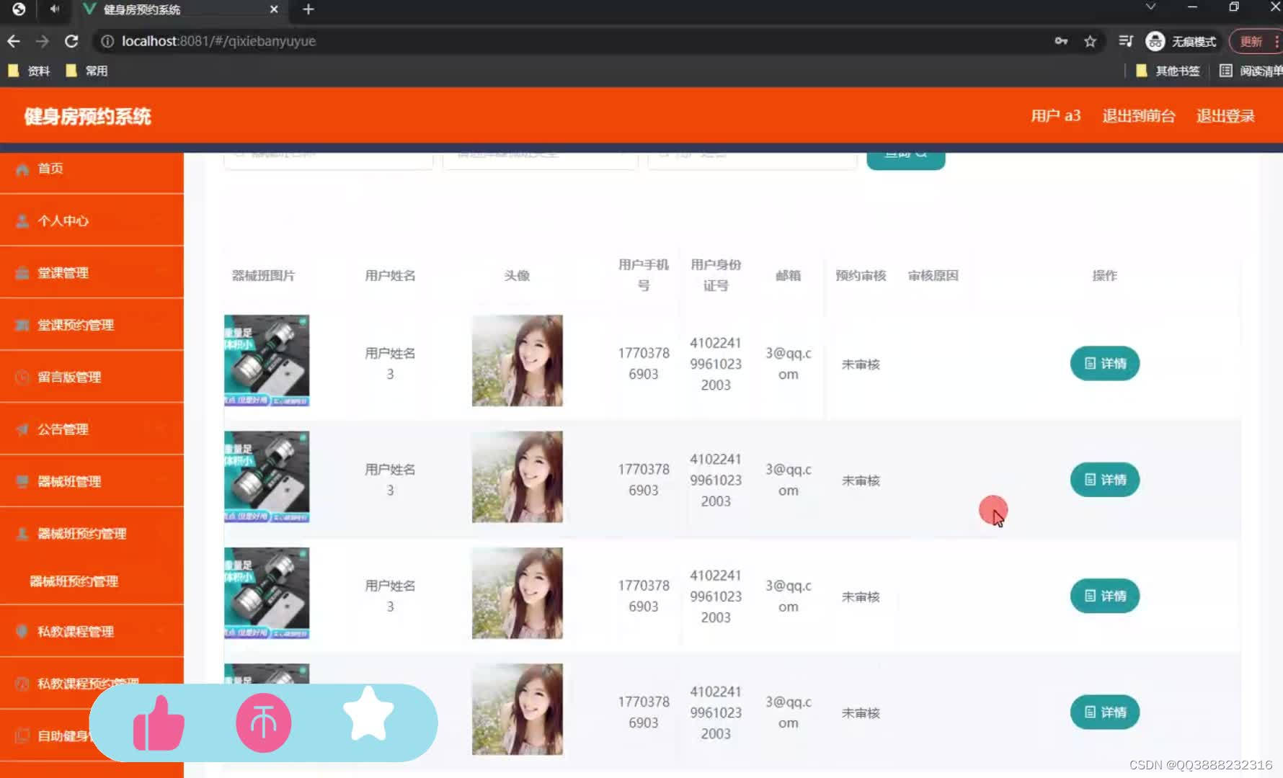
Task: Open the third row user avatar photo
Action: [x=517, y=593]
